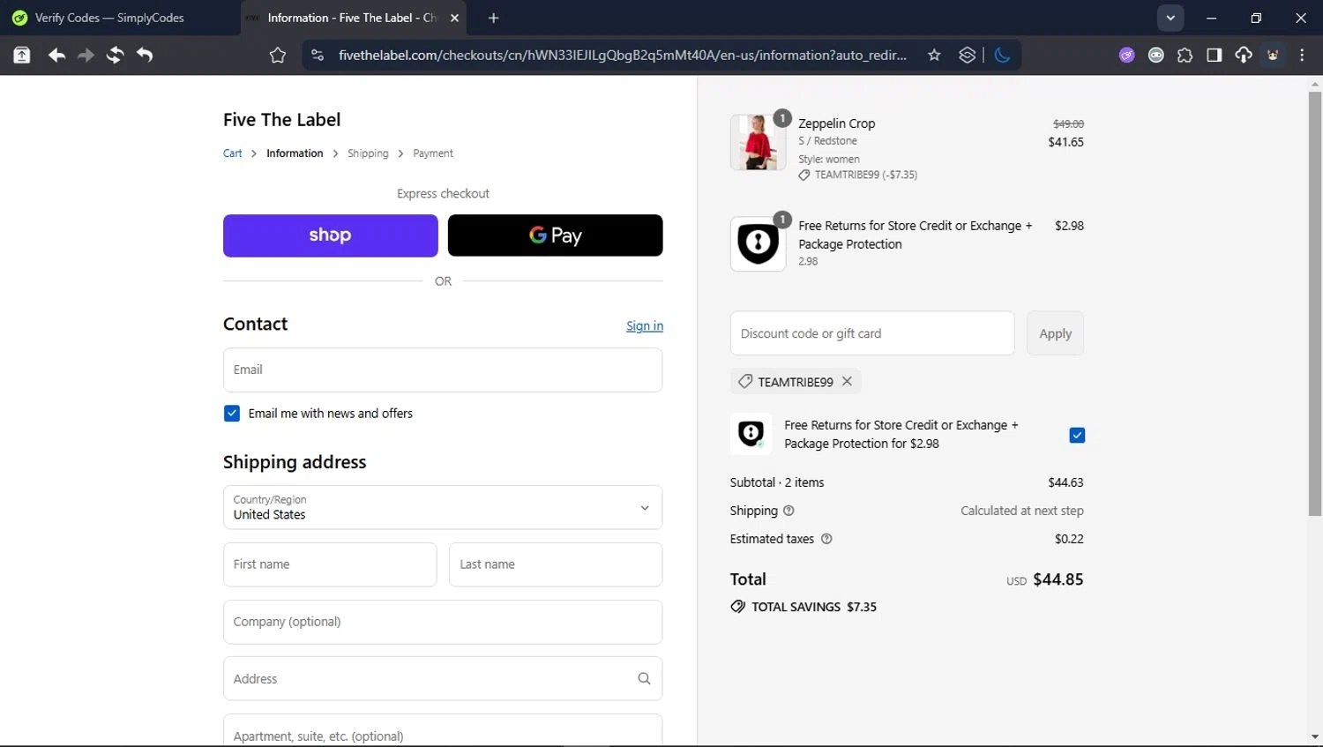
Task: Click the star icon inside address bar
Action: click(x=934, y=56)
